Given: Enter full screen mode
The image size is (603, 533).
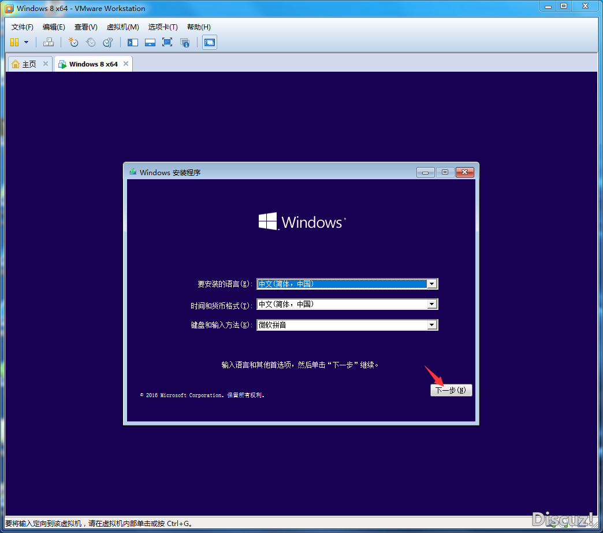Looking at the screenshot, I should pyautogui.click(x=167, y=42).
